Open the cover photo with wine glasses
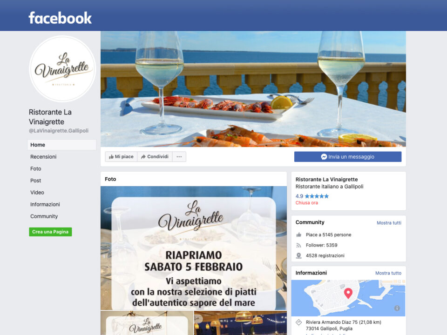447x335 pixels. 253,89
